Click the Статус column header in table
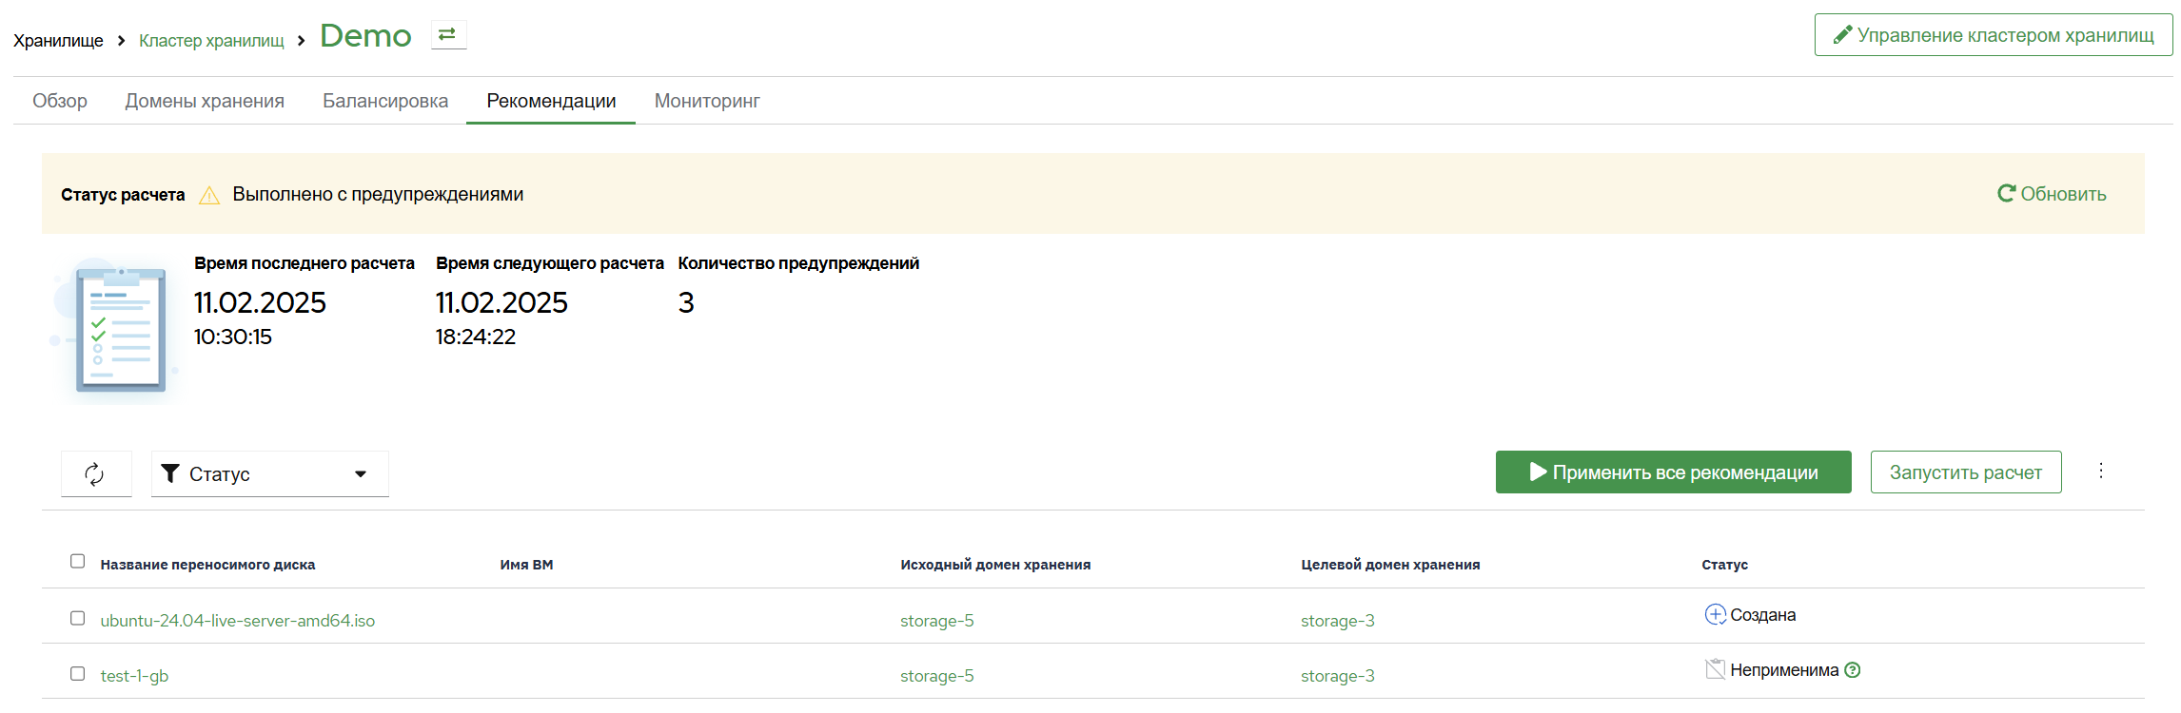 [1724, 565]
